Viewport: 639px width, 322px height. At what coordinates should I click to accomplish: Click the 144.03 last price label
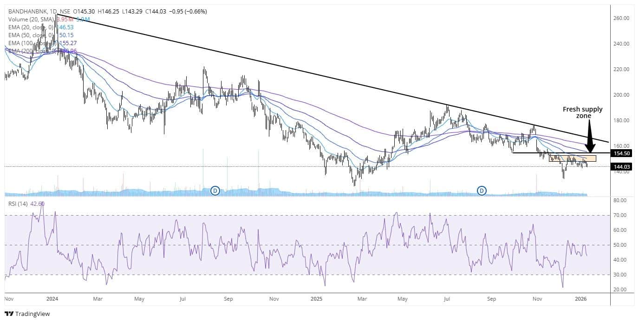click(x=622, y=166)
